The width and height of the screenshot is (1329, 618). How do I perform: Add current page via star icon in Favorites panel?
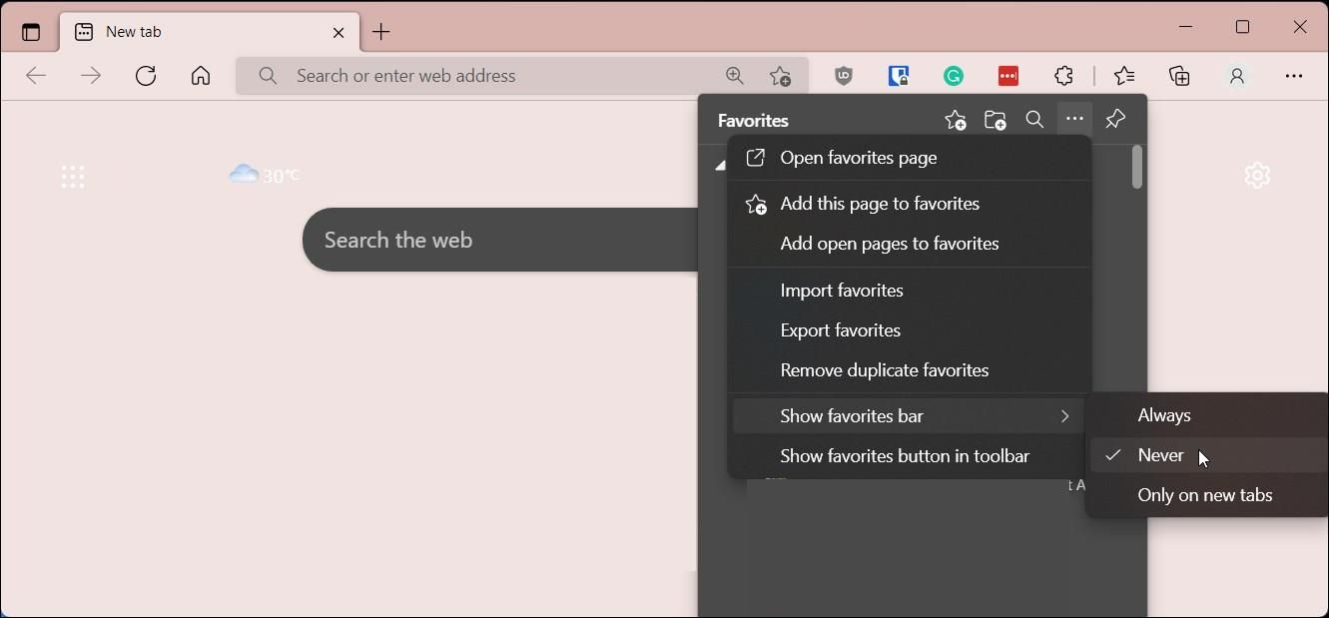(x=955, y=120)
